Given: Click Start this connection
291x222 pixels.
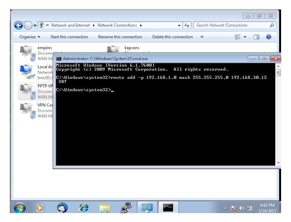Looking at the screenshot, I should click(x=69, y=37).
